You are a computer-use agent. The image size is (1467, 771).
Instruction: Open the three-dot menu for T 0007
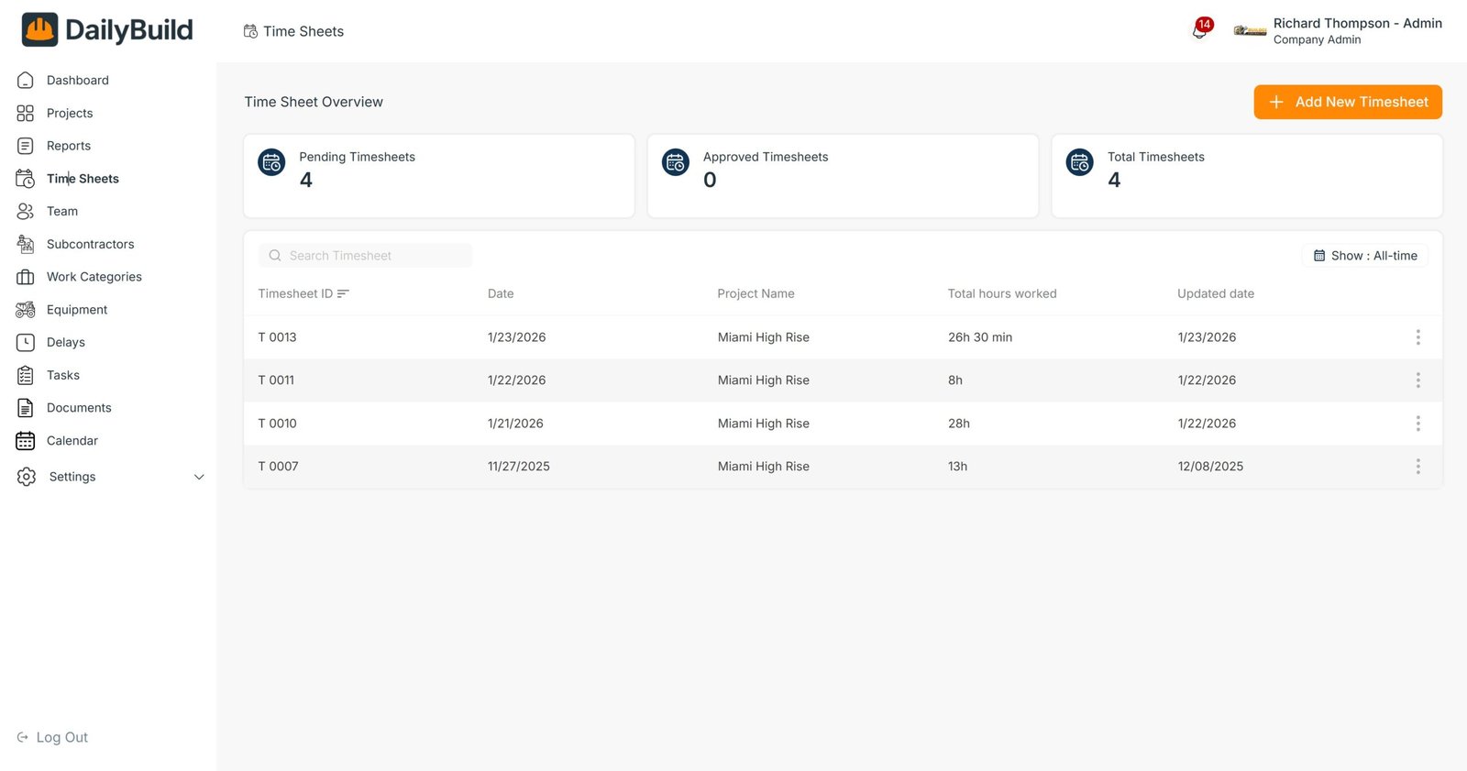1417,467
